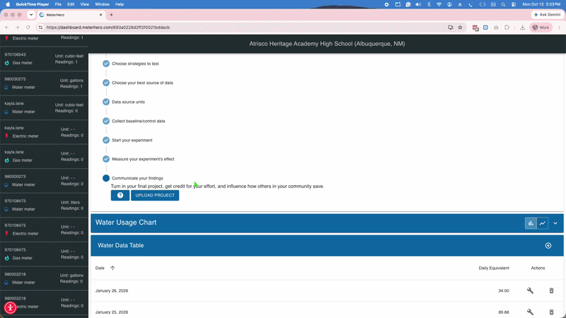This screenshot has height=318, width=566.
Task: Go back in browser history
Action: 7,28
